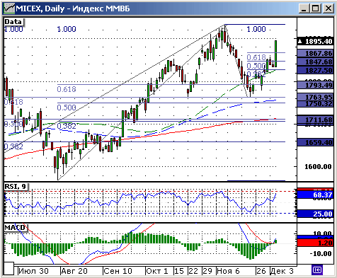Viewport: 337px width, 278px height.
Task: Click the 1711.68 price level label
Action: [x=315, y=120]
